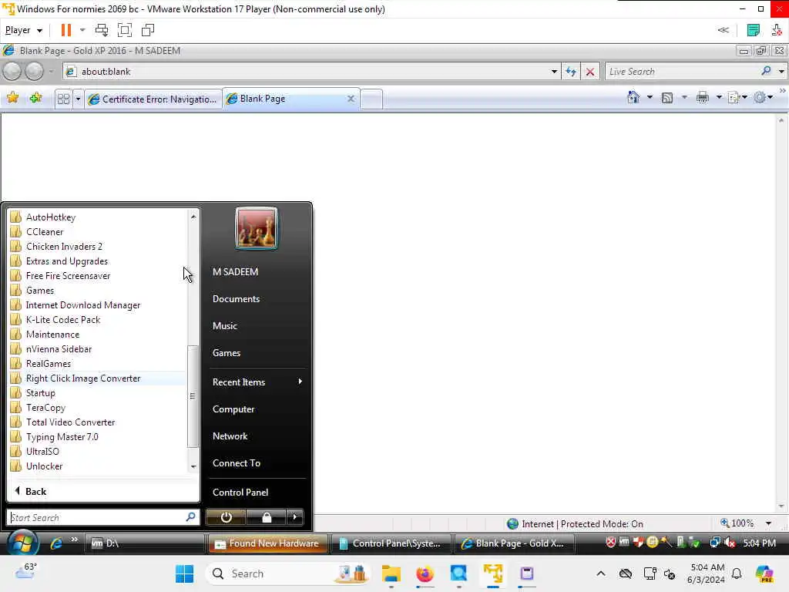Click Send Ctrl+Alt+Del icon in VMware toolbar
Viewport: 789px width, 592px height.
pos(101,30)
